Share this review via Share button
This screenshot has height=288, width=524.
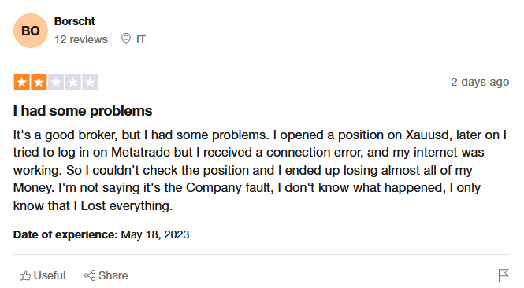click(106, 275)
